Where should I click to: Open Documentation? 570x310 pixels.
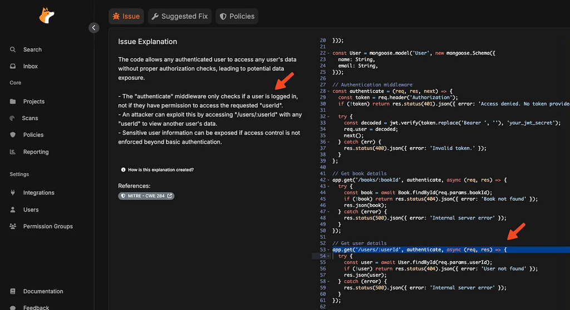click(43, 292)
